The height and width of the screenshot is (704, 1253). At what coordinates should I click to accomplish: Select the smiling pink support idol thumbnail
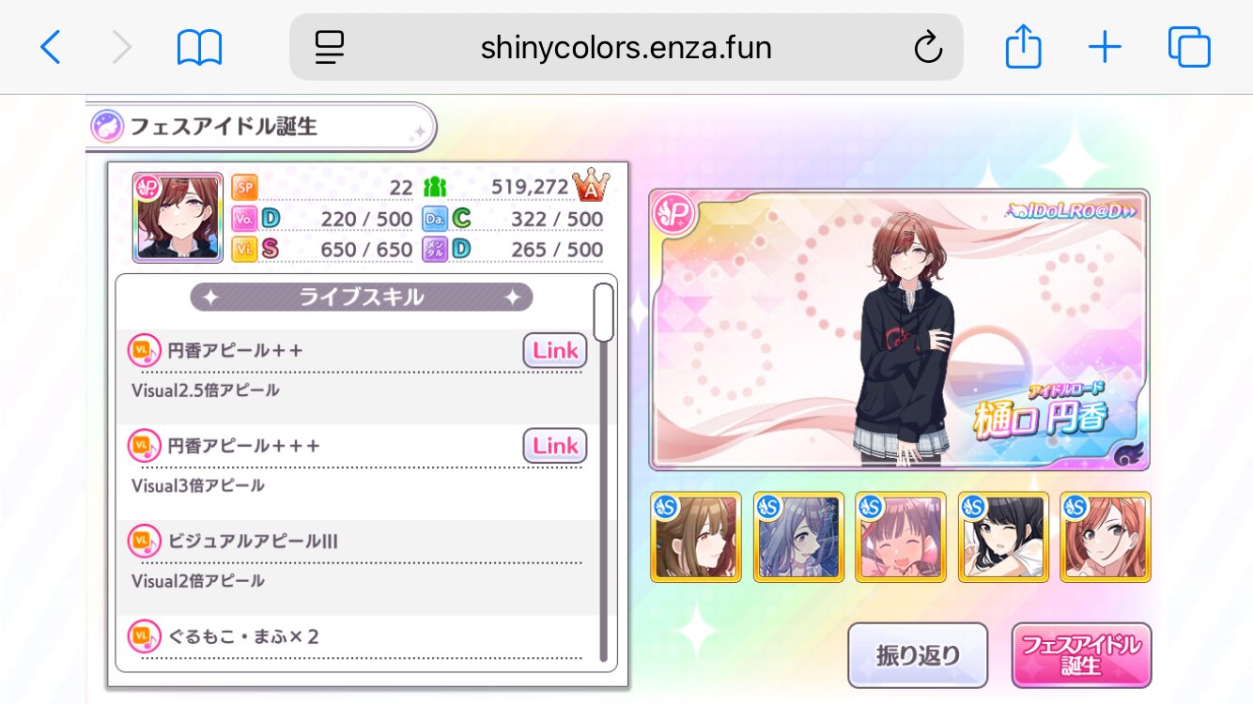pos(901,537)
